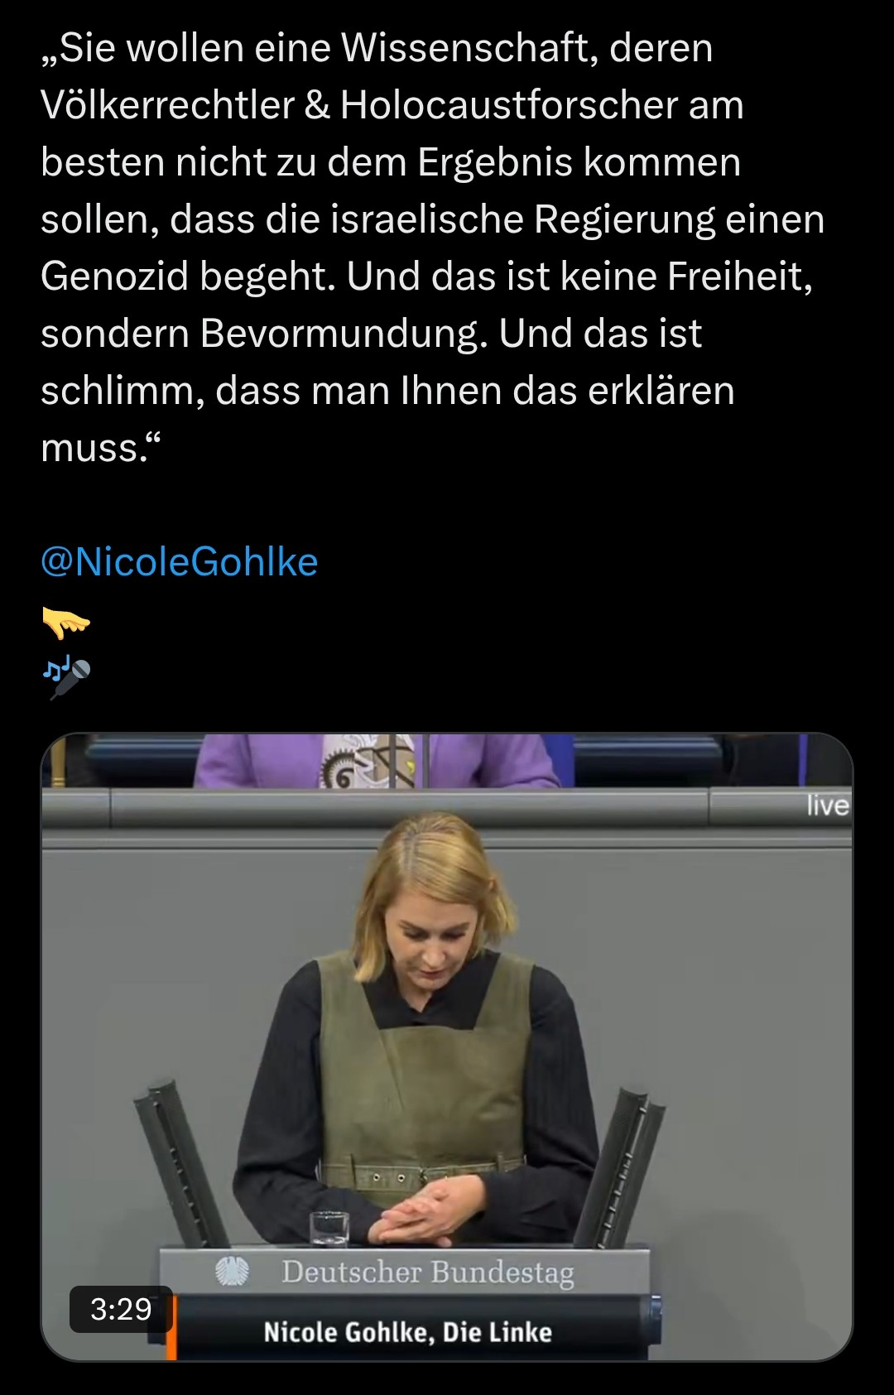Image resolution: width=894 pixels, height=1395 pixels.
Task: Click the Bundestag eagle logo on podium
Action: coord(233,1271)
